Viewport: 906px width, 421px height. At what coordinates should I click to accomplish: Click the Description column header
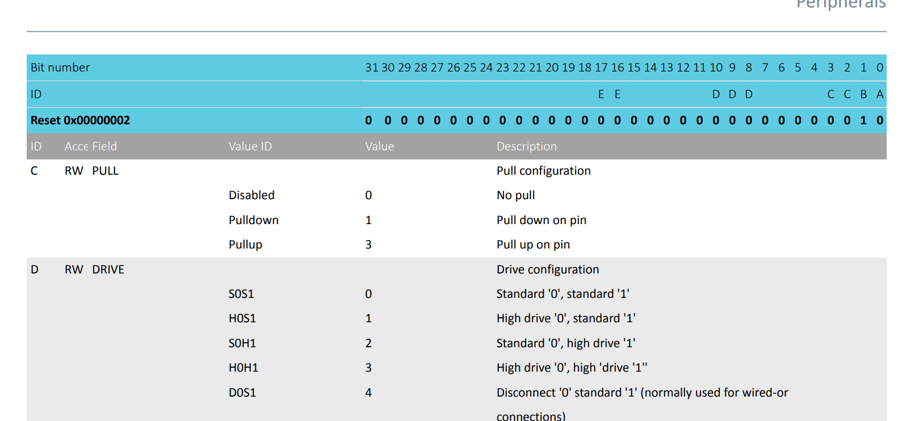526,146
